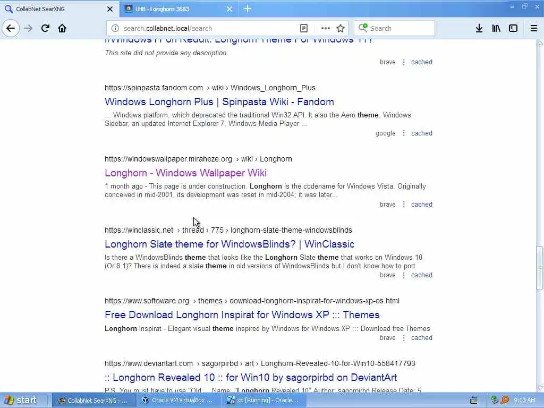The image size is (544, 408).
Task: Click brave label under WinClassic result
Action: coord(387,275)
